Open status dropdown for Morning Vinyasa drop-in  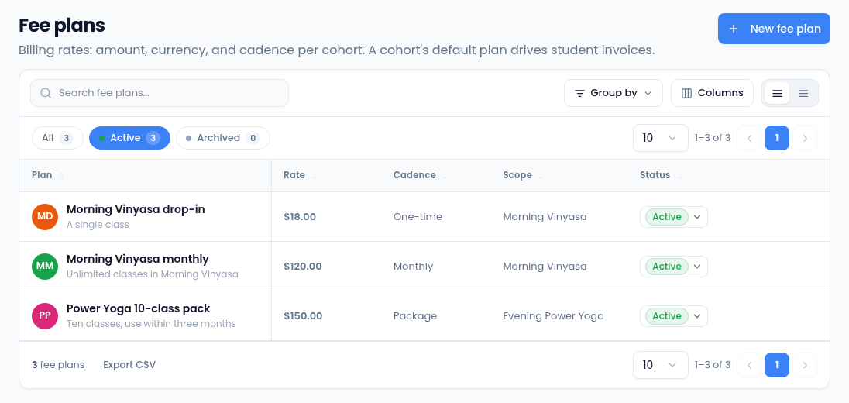[x=674, y=217]
